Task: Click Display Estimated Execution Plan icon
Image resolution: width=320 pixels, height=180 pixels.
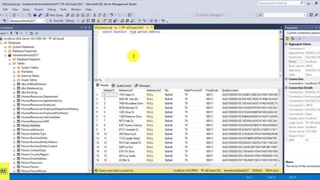Action: click(88, 21)
